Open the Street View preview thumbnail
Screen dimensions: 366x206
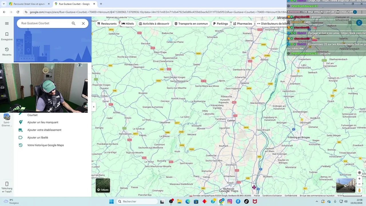pos(345,185)
